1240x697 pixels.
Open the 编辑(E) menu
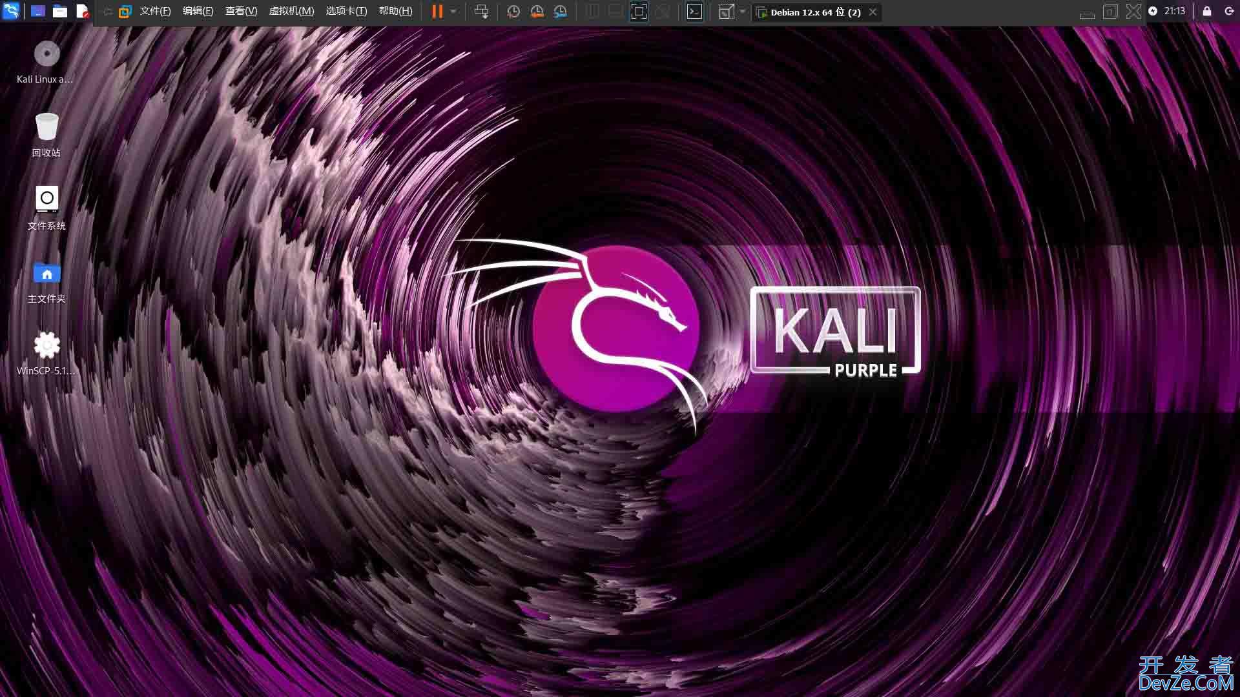(198, 12)
